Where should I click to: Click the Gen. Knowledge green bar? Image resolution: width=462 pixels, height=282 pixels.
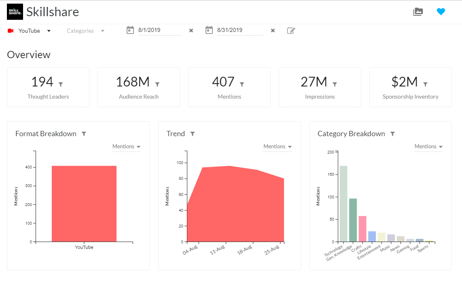pyautogui.click(x=353, y=220)
